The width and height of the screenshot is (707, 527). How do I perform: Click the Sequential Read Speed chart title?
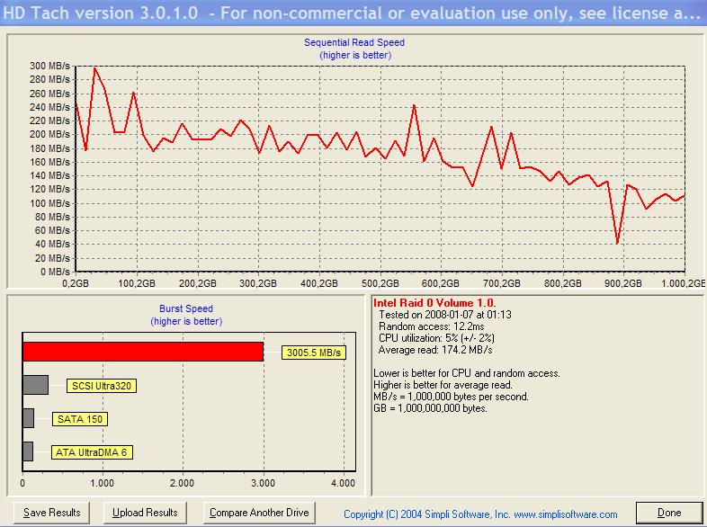pyautogui.click(x=354, y=42)
